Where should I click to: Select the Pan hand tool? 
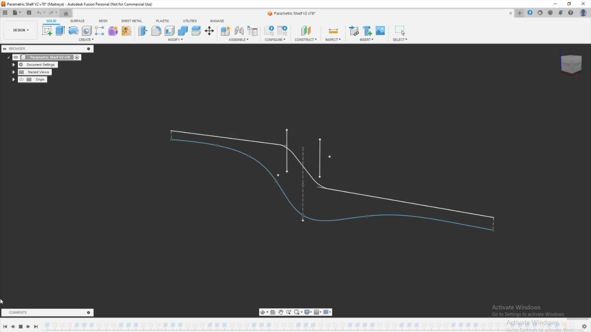point(281,312)
